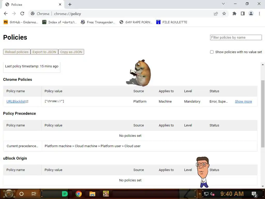Open the notification center icon
Image resolution: width=265 pixels, height=199 pixels.
254,194
